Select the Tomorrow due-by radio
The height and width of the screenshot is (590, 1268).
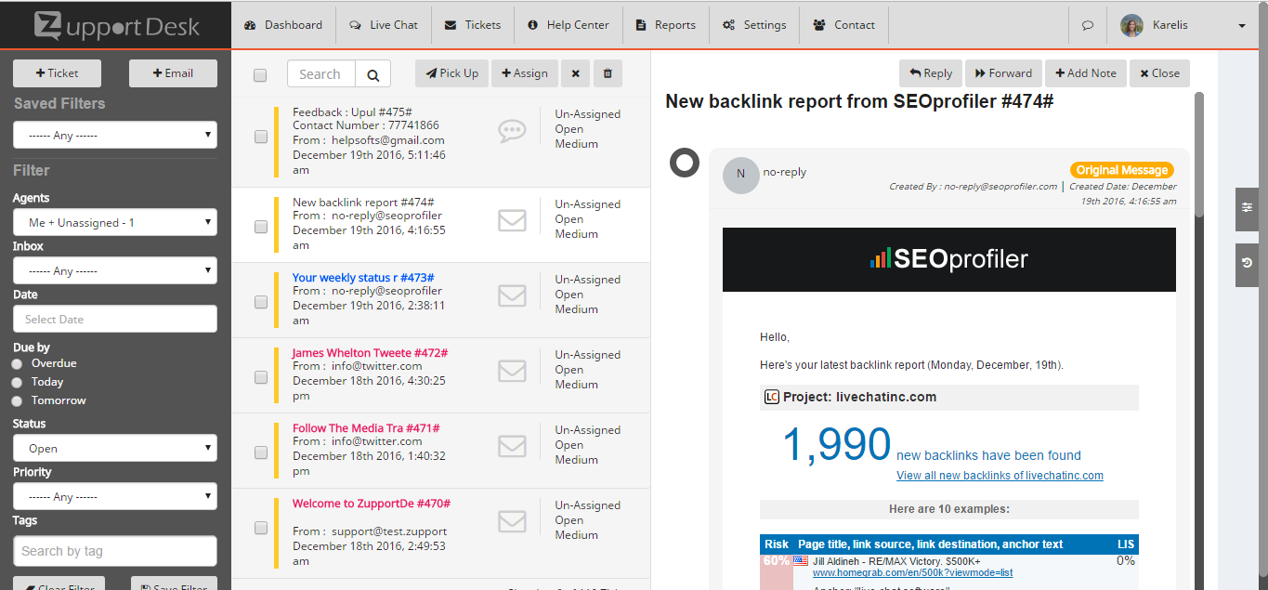click(x=17, y=401)
